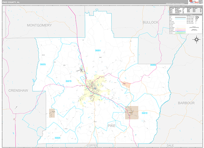The width and height of the screenshot is (204, 148).
Task: Click ZIP code label 36081
Action: pos(98,51)
